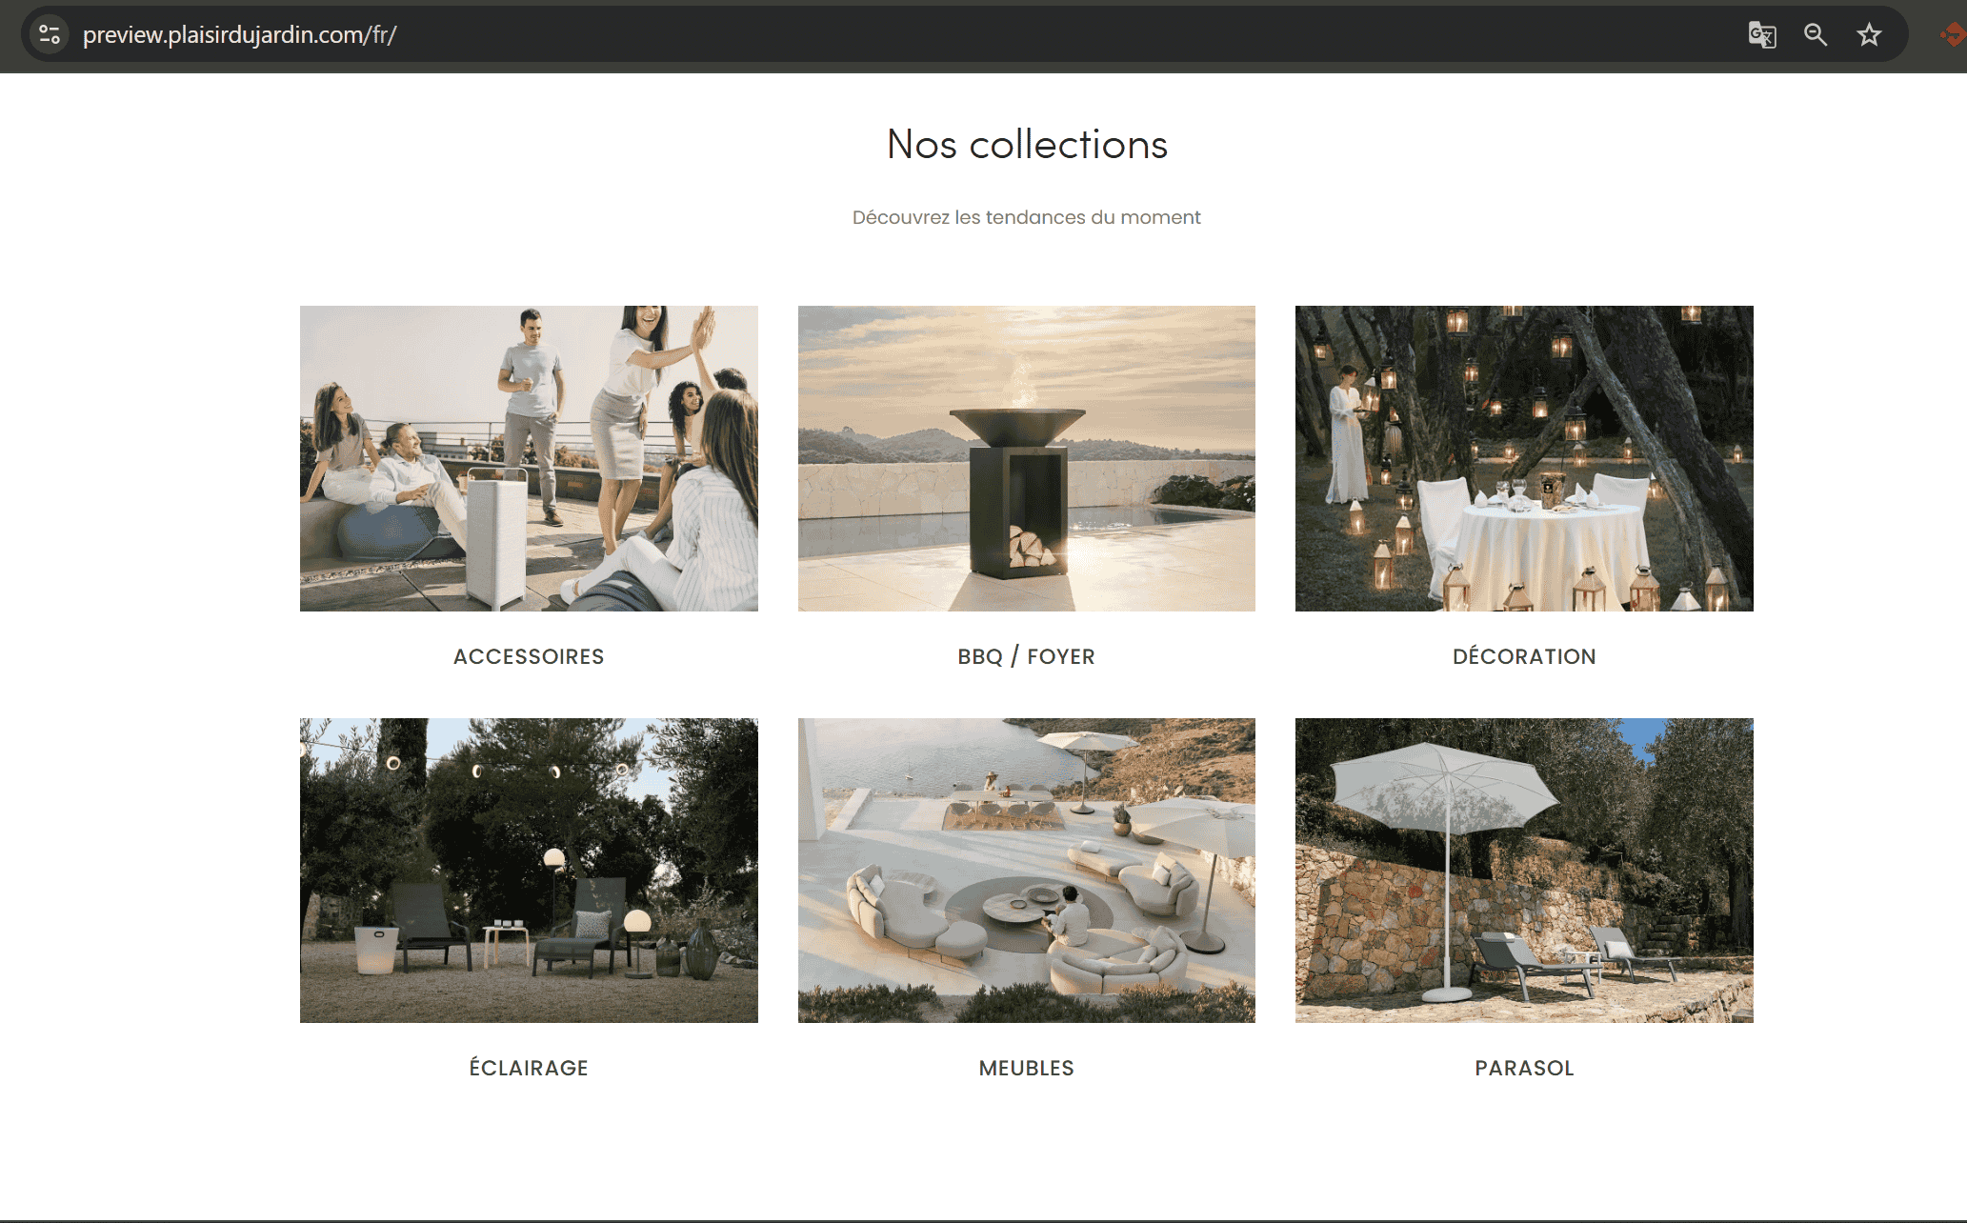
Task: Select the Éclairage garden lights photo
Action: [x=529, y=870]
